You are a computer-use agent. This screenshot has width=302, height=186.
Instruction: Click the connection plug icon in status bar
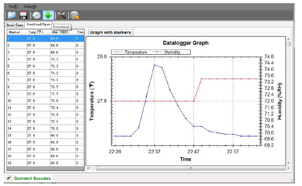pos(8,178)
